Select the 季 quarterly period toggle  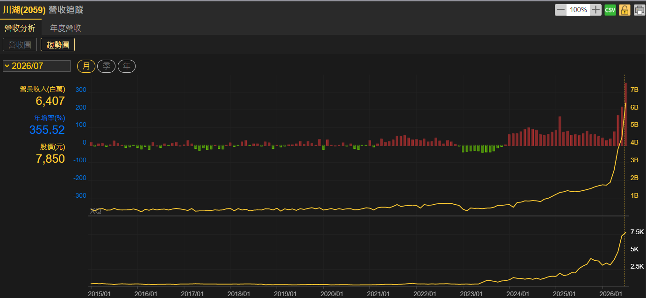pyautogui.click(x=106, y=66)
